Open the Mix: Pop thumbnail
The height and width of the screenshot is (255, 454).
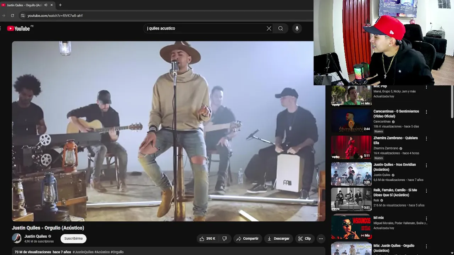[351, 96]
